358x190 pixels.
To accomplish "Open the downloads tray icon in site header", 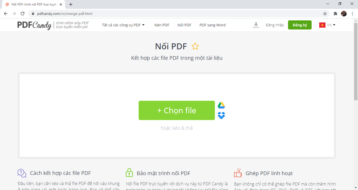I will click(256, 25).
